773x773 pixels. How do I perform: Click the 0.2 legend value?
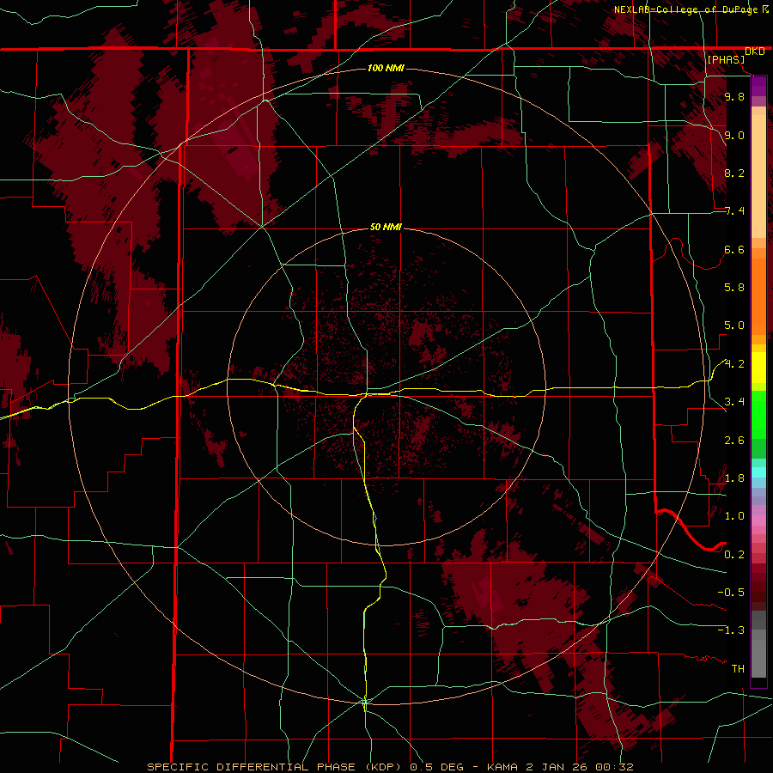[734, 555]
